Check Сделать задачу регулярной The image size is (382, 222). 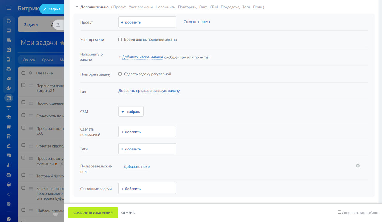(x=120, y=74)
